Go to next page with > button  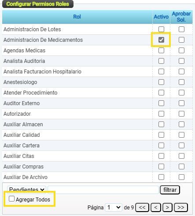click(x=167, y=207)
